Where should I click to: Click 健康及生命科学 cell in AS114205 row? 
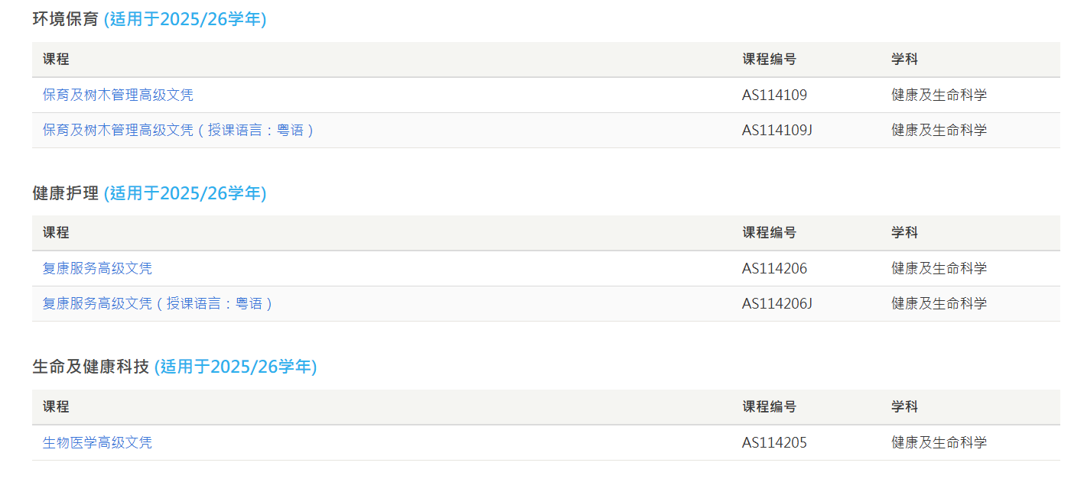(939, 442)
